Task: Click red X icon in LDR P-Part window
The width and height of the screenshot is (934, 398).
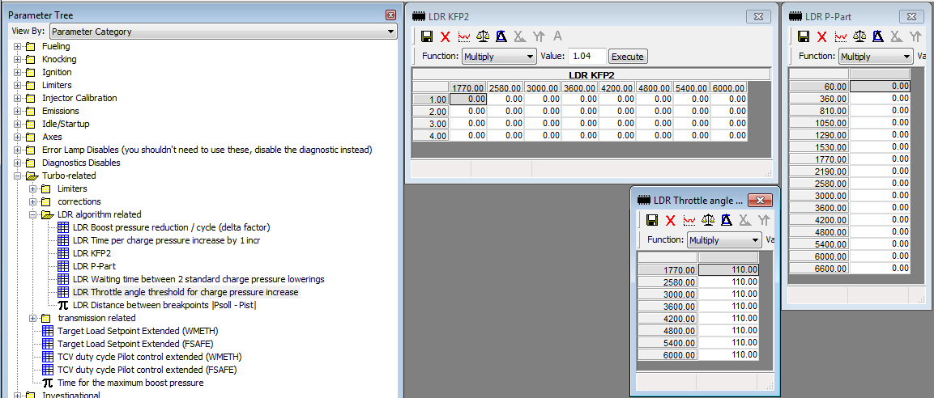Action: click(822, 37)
